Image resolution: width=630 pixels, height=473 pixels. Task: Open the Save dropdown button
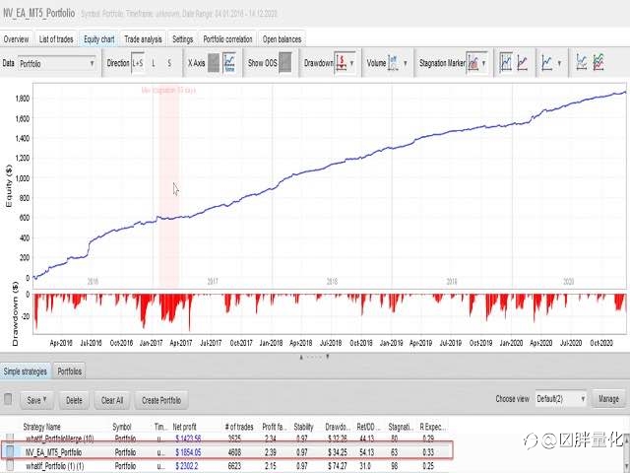36,400
